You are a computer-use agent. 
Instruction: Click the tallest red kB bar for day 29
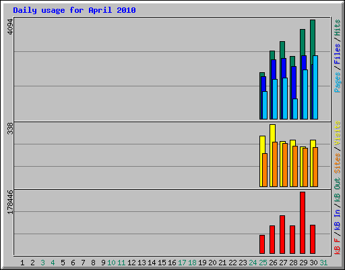tap(303, 223)
